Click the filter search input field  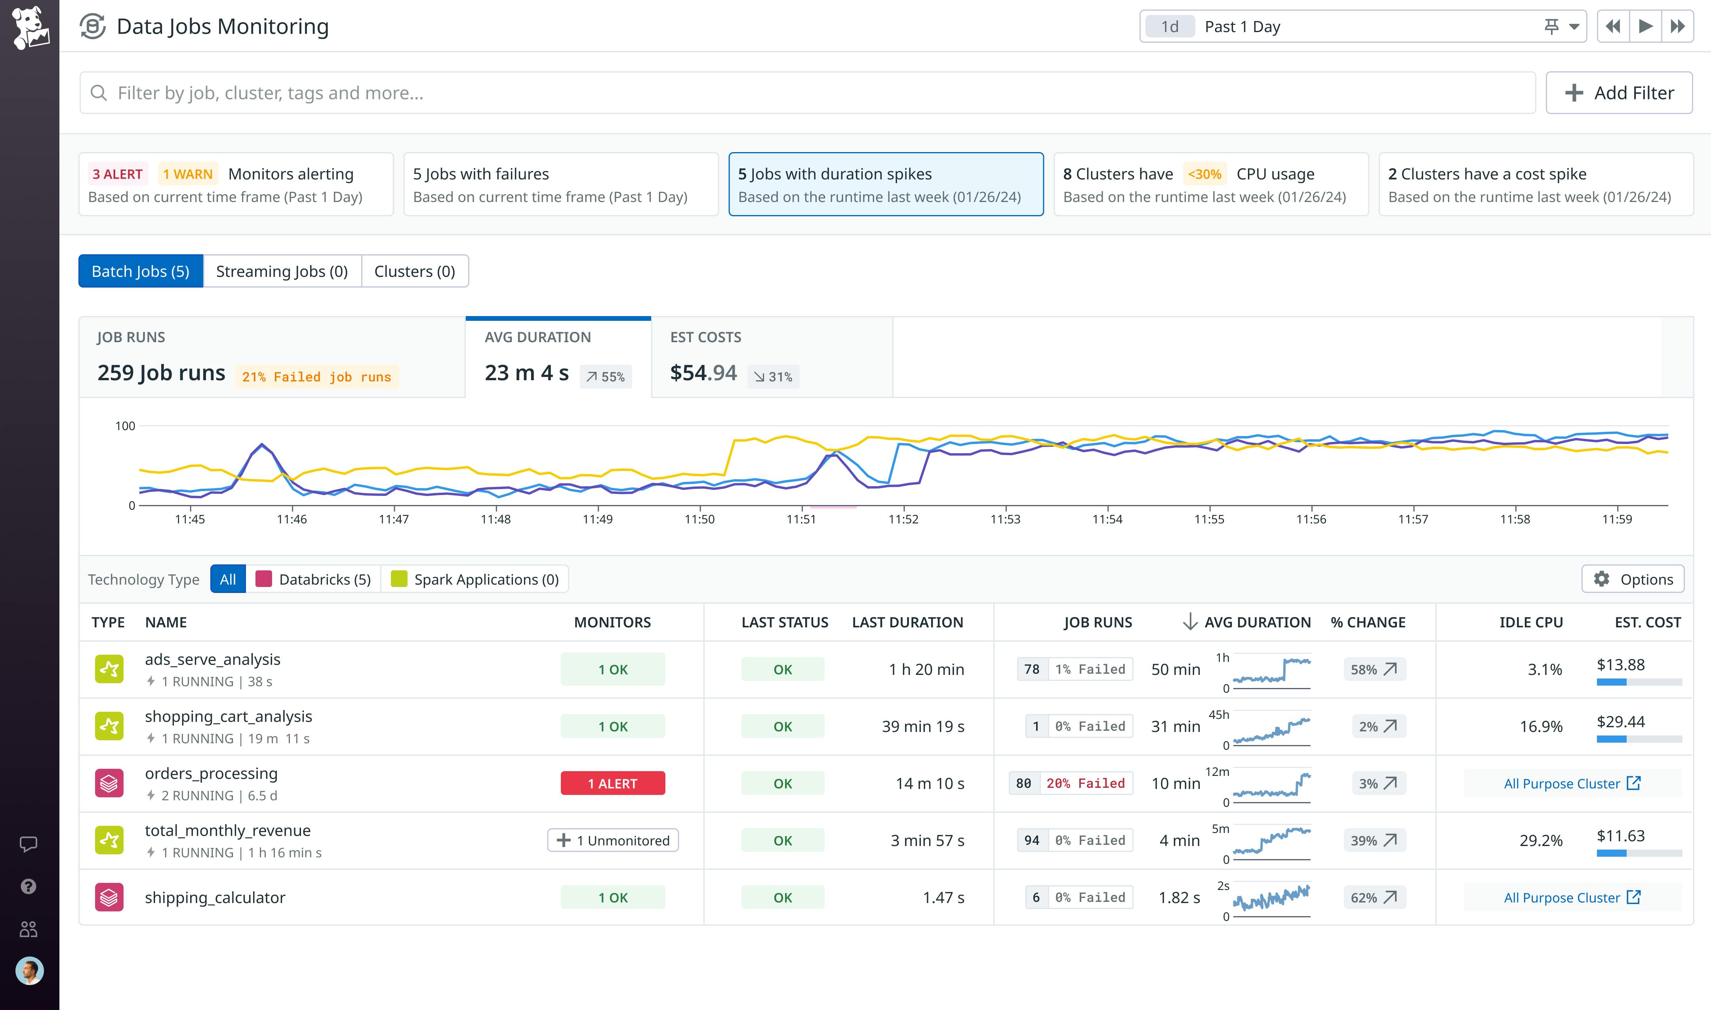coord(476,93)
